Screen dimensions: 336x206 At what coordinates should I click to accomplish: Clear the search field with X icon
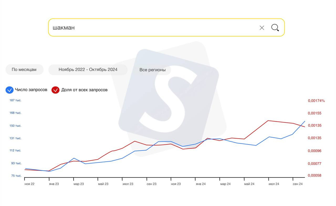(x=262, y=28)
